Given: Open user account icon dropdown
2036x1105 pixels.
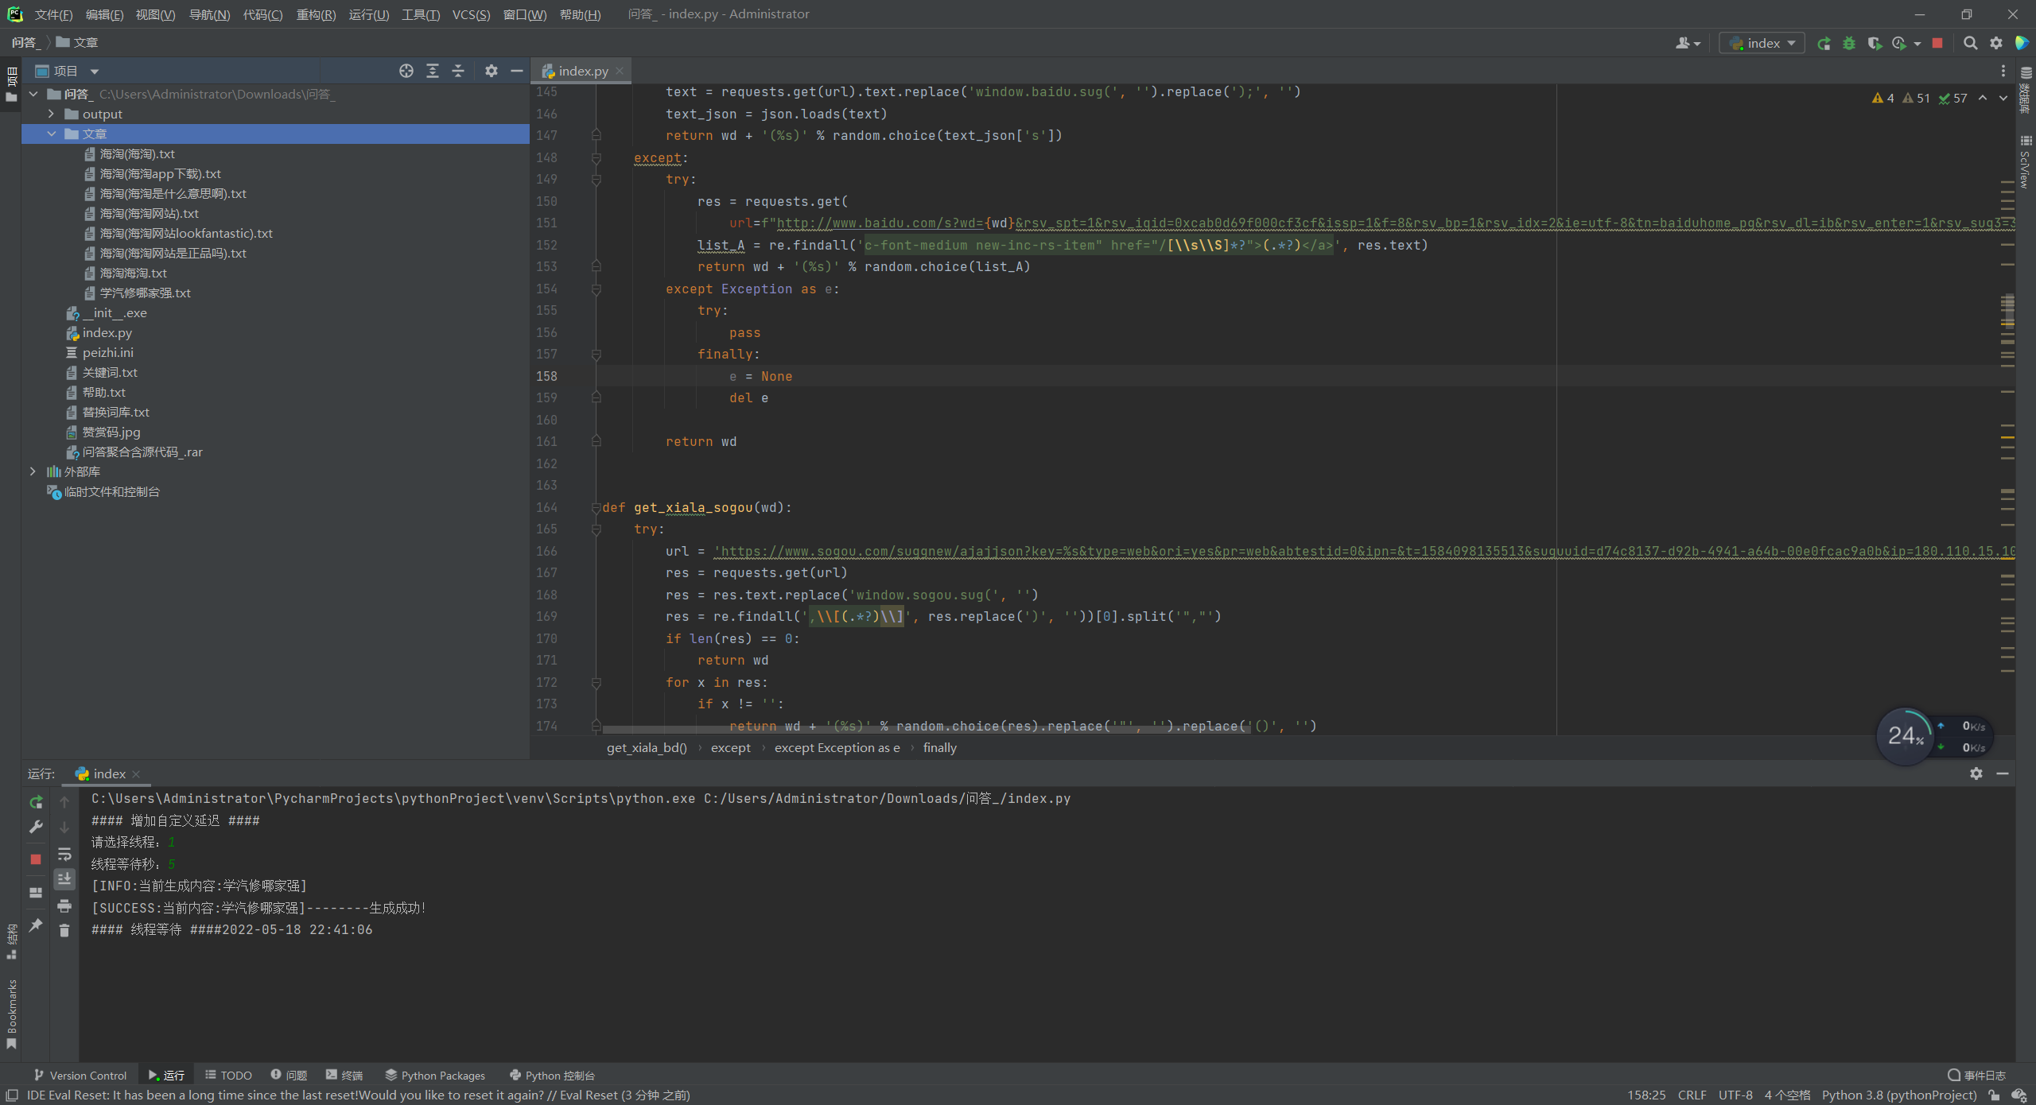Looking at the screenshot, I should pyautogui.click(x=1688, y=43).
